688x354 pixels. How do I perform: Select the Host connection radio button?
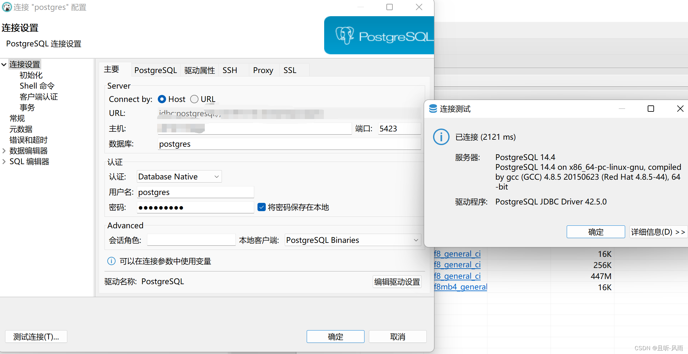tap(162, 99)
